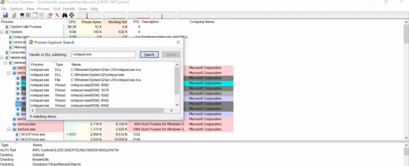Screen dimensions: 409x166
Task: Click svchost.exe icon in PID 1064 row
Action: (15, 129)
